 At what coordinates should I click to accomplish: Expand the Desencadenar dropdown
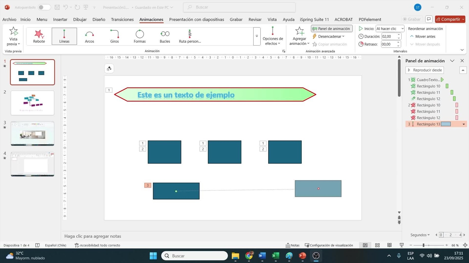329,36
